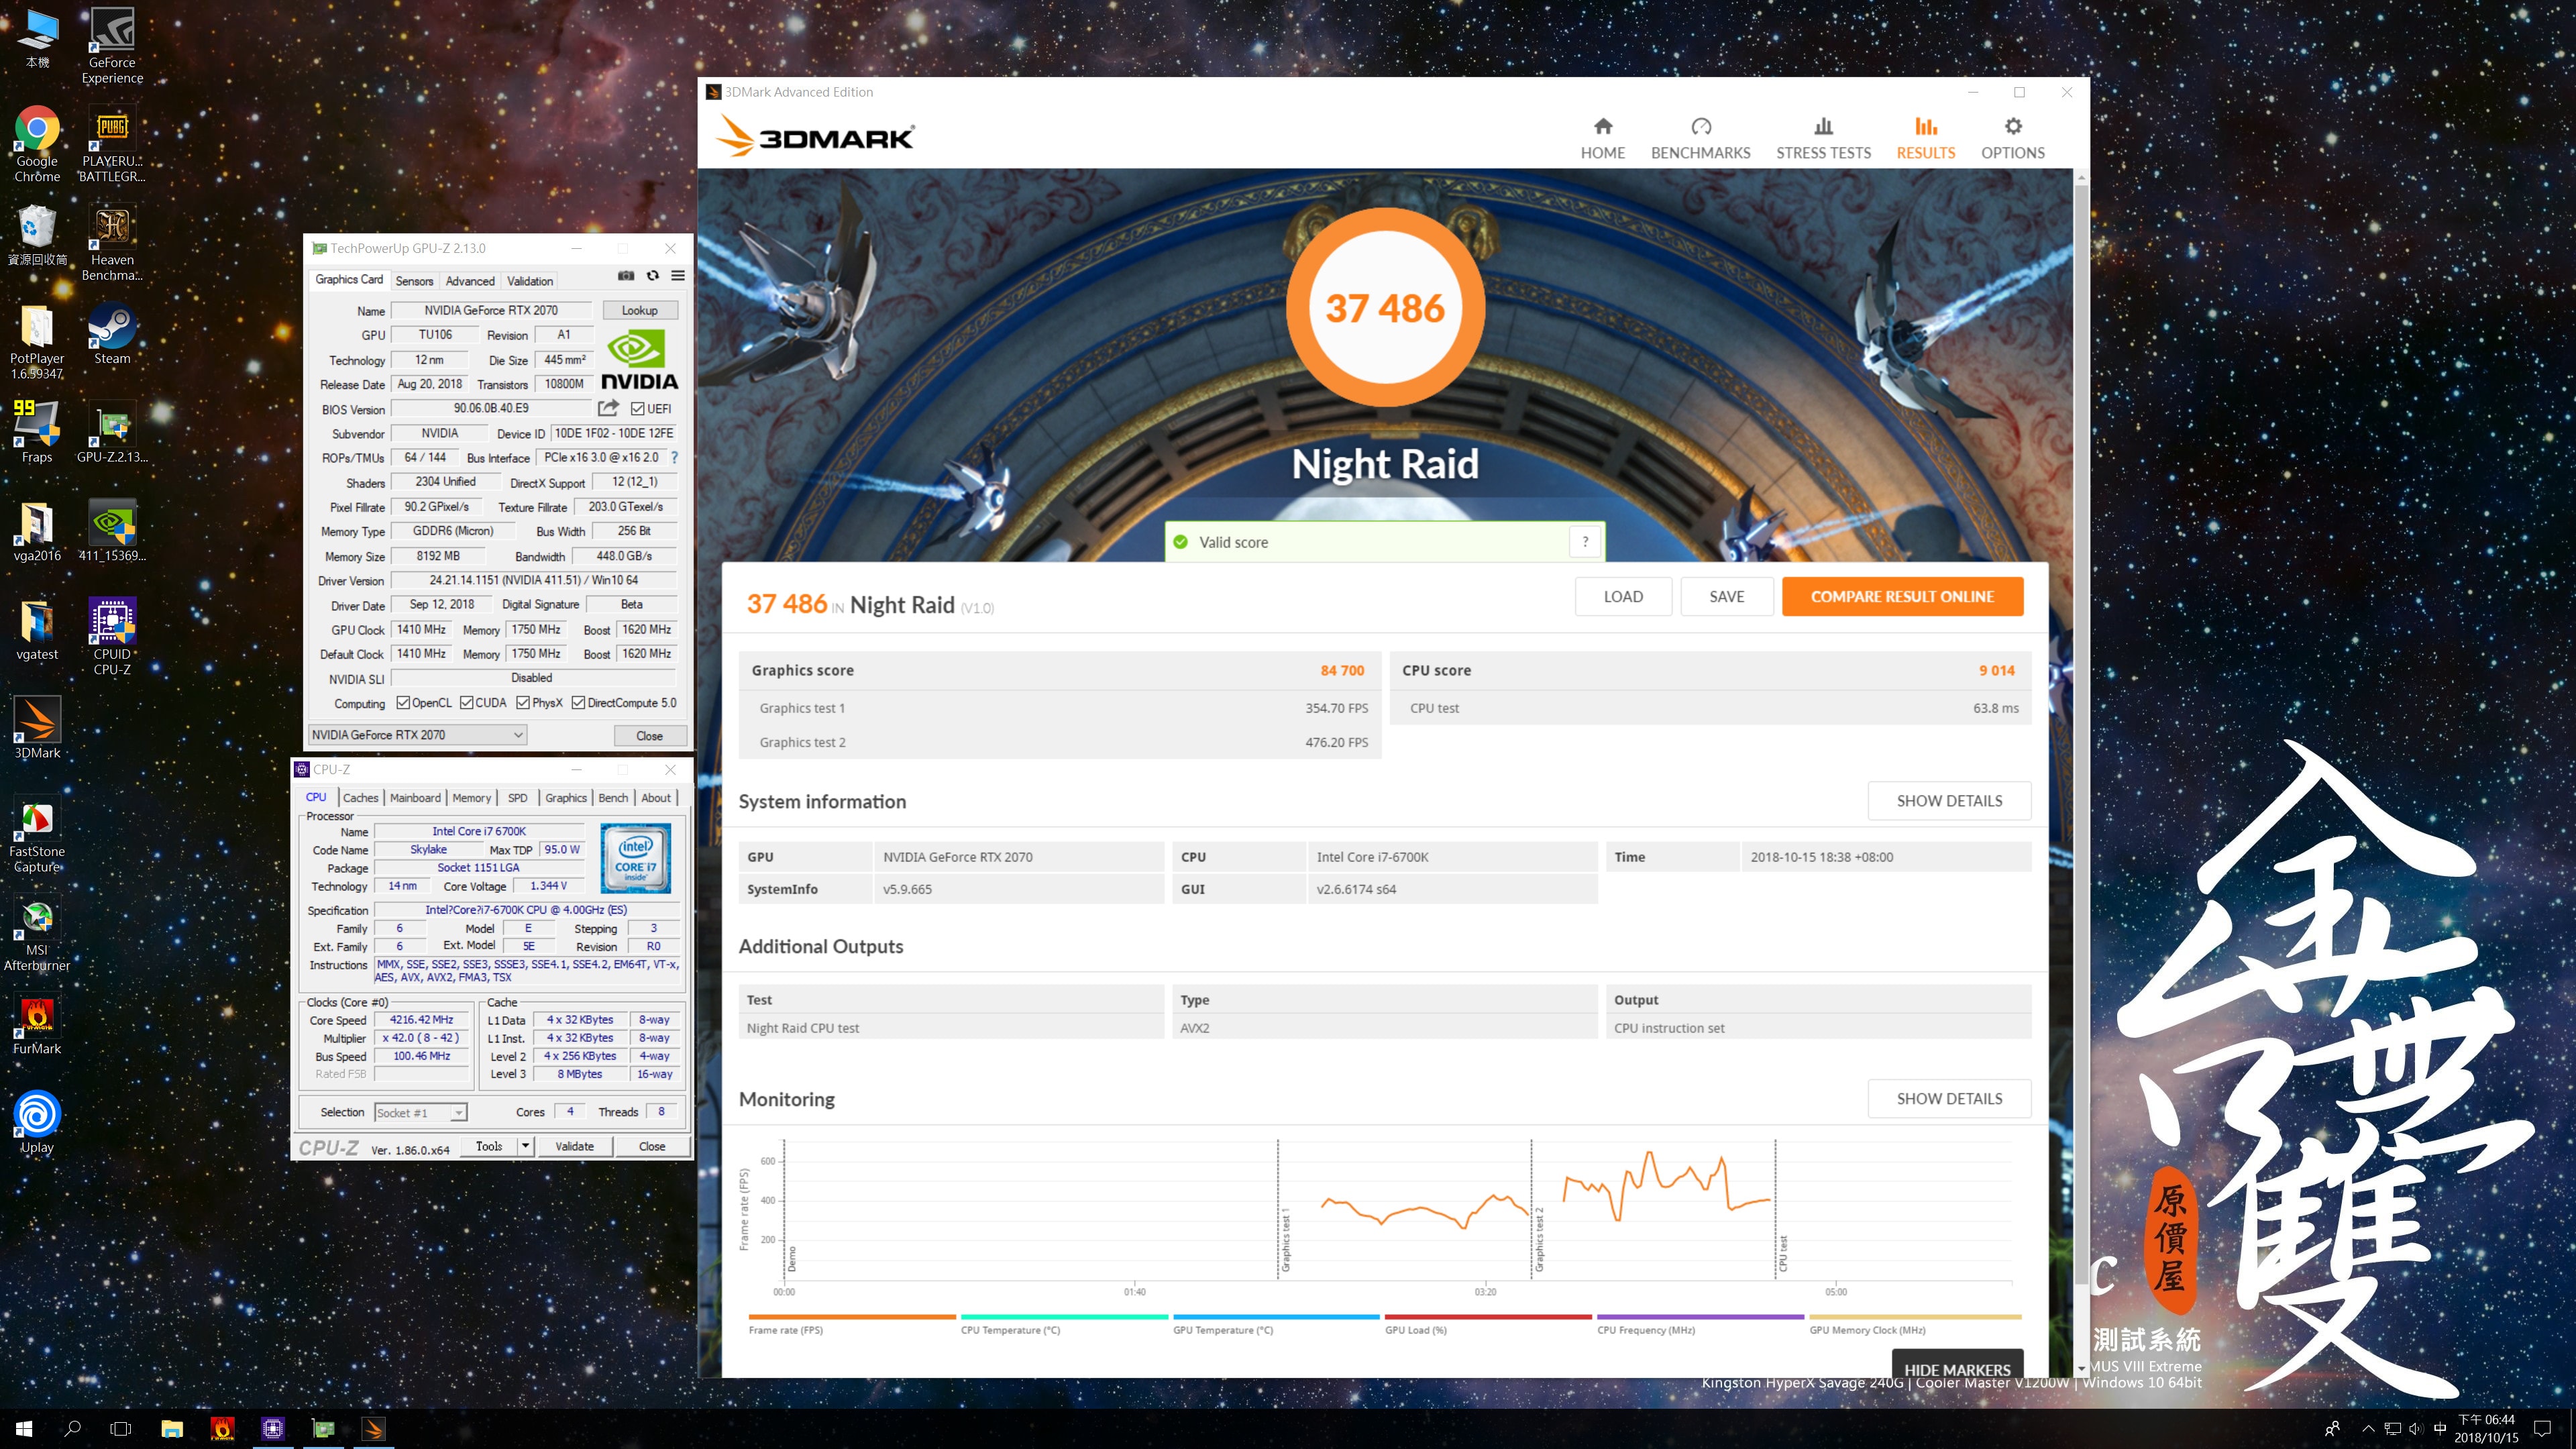The image size is (2576, 1449).
Task: Click CPU-Z Validate button
Action: coord(574,1146)
